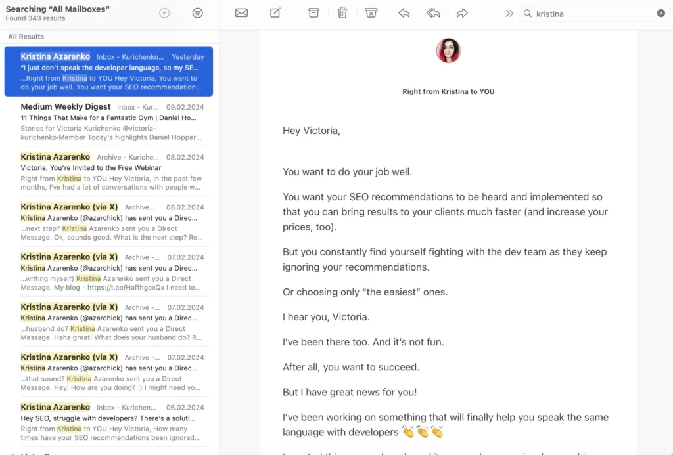Reply All to the open message

[x=433, y=13]
